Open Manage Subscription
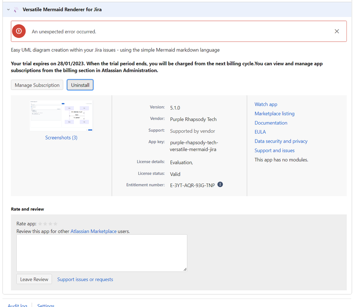Viewport: 355px width, 307px height. [x=37, y=85]
